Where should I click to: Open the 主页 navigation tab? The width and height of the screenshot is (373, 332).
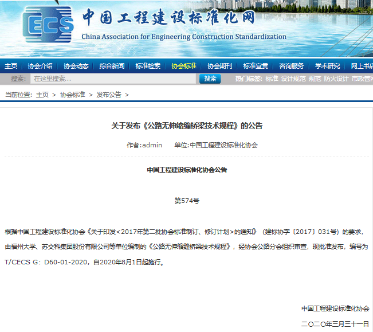click(x=11, y=66)
